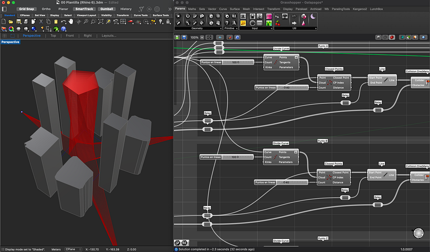Click the crescent moon icon in Util
Image resolution: width=430 pixels, height=252 pixels.
[313, 16]
